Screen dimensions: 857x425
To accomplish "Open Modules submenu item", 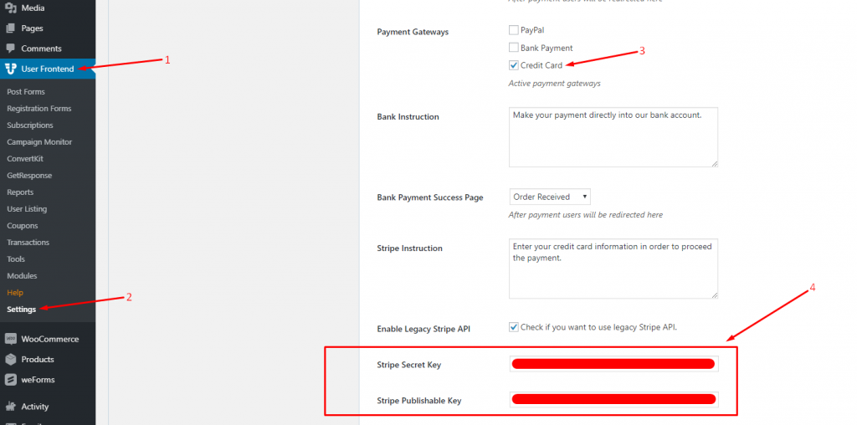I will coord(22,276).
